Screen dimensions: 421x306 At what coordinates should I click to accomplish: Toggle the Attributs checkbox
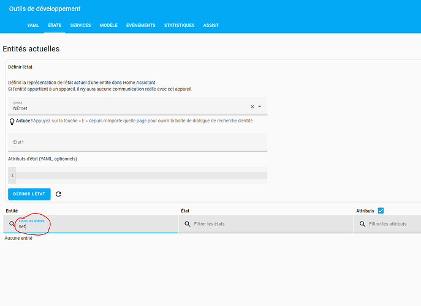click(381, 211)
